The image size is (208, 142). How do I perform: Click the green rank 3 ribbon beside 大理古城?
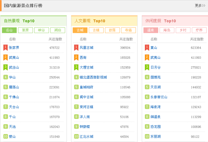coord(76,67)
